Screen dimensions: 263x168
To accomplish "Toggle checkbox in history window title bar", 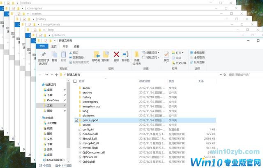I will (24, 19).
